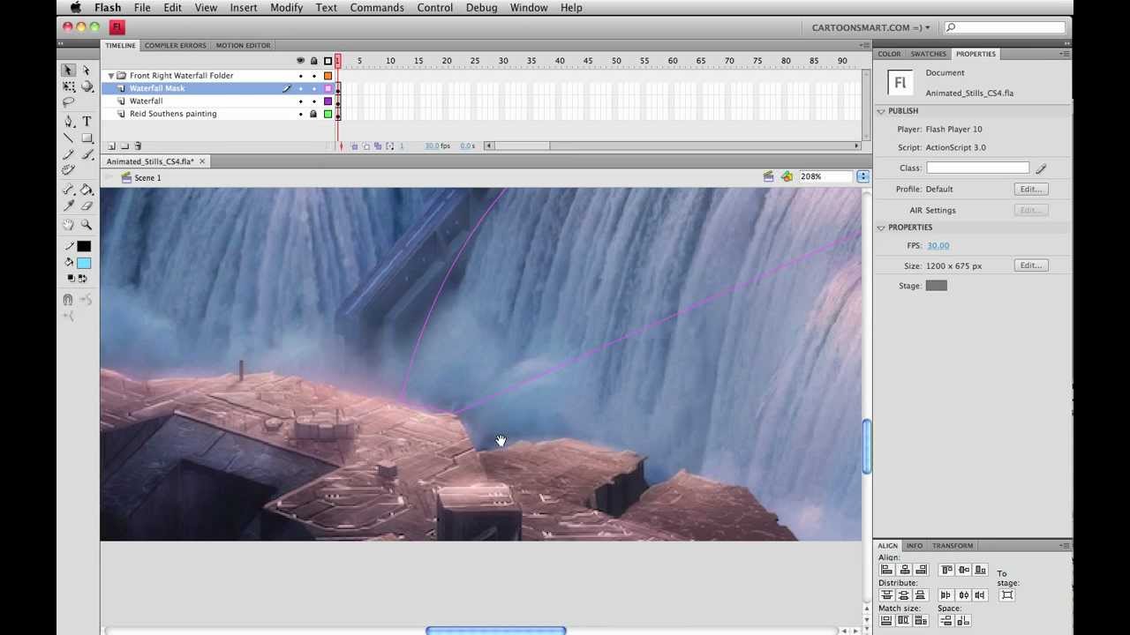The image size is (1130, 635).
Task: Click the Swap Colors icon
Action: (83, 278)
